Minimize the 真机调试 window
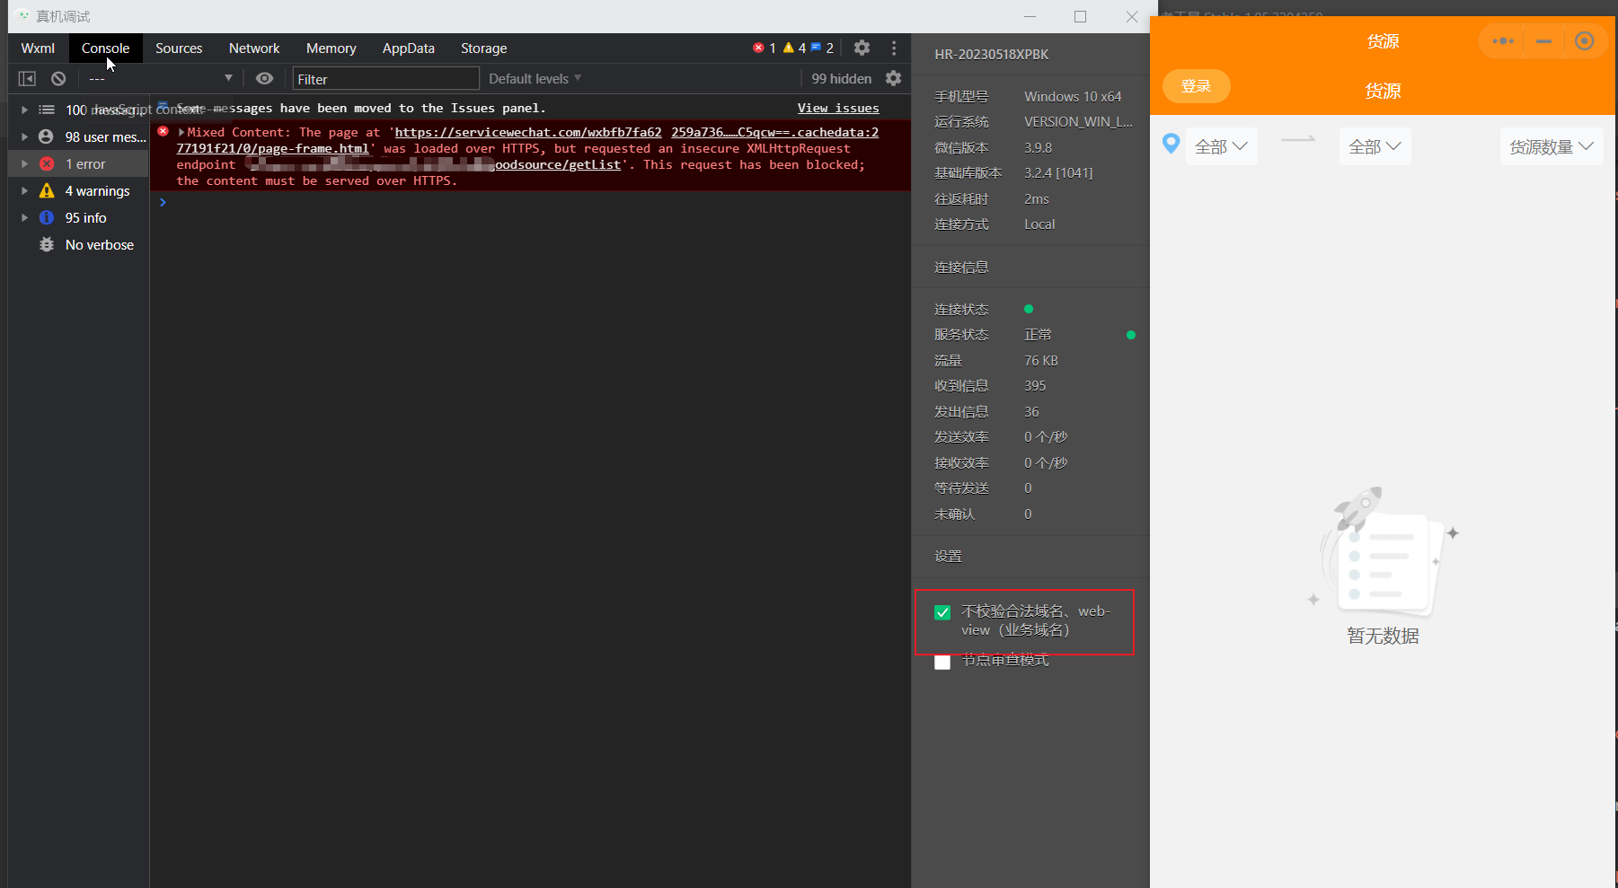Screen dimensions: 1618x888 1030,16
